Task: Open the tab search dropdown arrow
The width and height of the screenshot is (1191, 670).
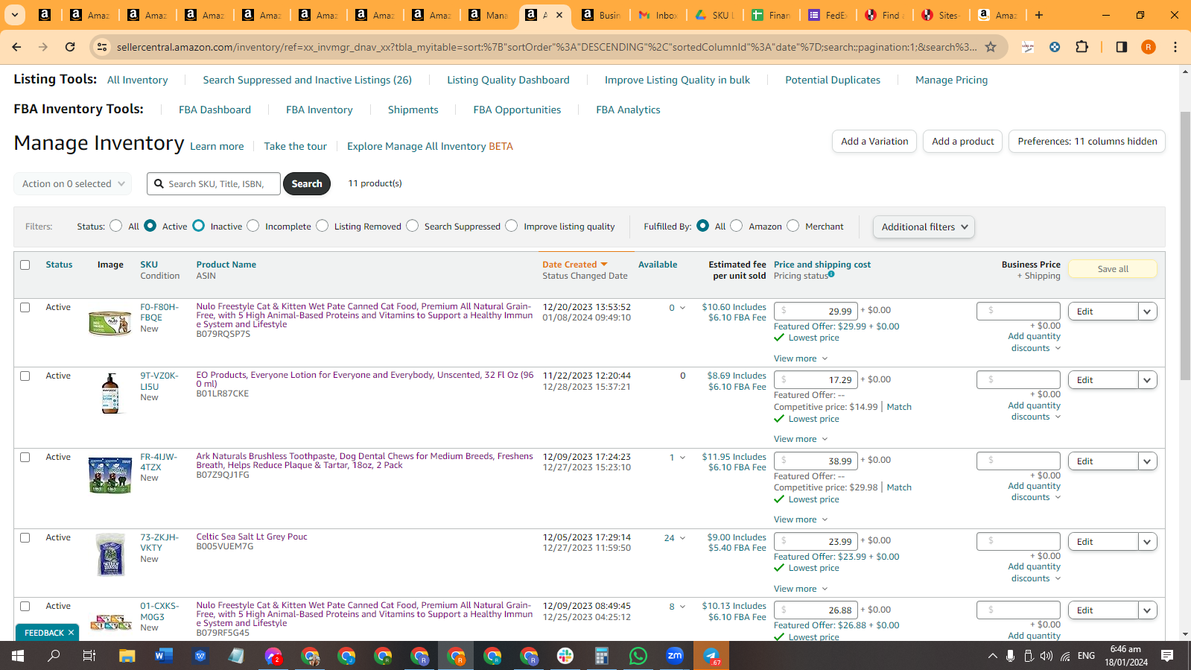Action: point(15,15)
